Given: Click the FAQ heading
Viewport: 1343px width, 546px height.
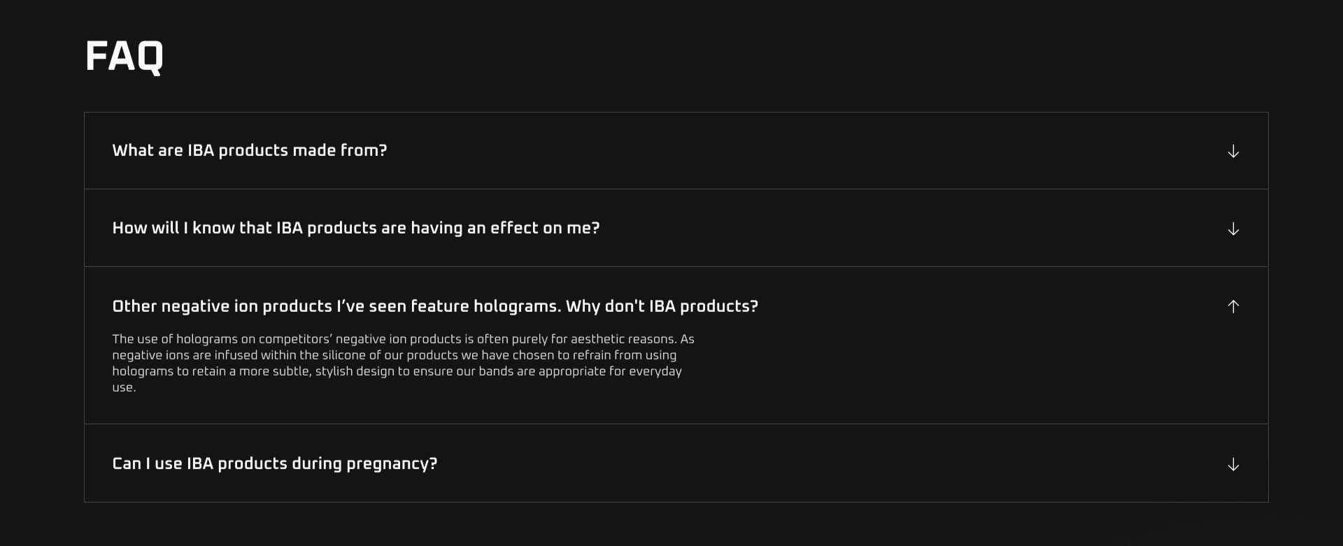Looking at the screenshot, I should pyautogui.click(x=124, y=56).
